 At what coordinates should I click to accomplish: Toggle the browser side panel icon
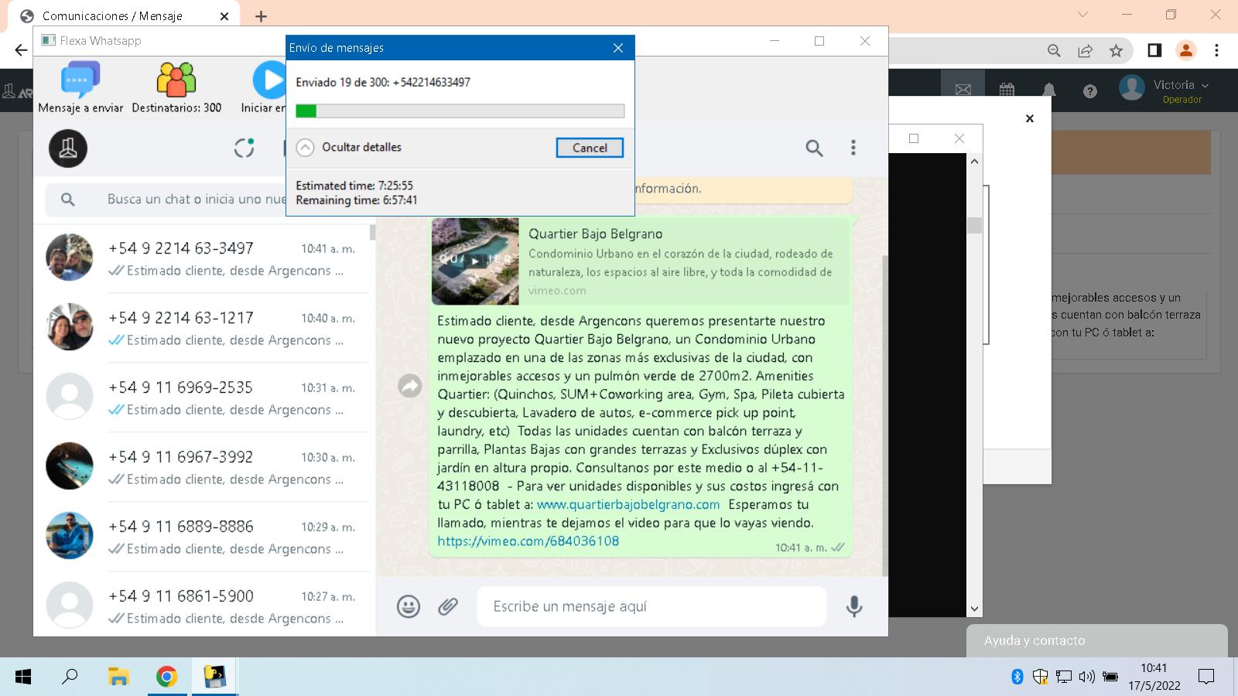click(x=1154, y=50)
